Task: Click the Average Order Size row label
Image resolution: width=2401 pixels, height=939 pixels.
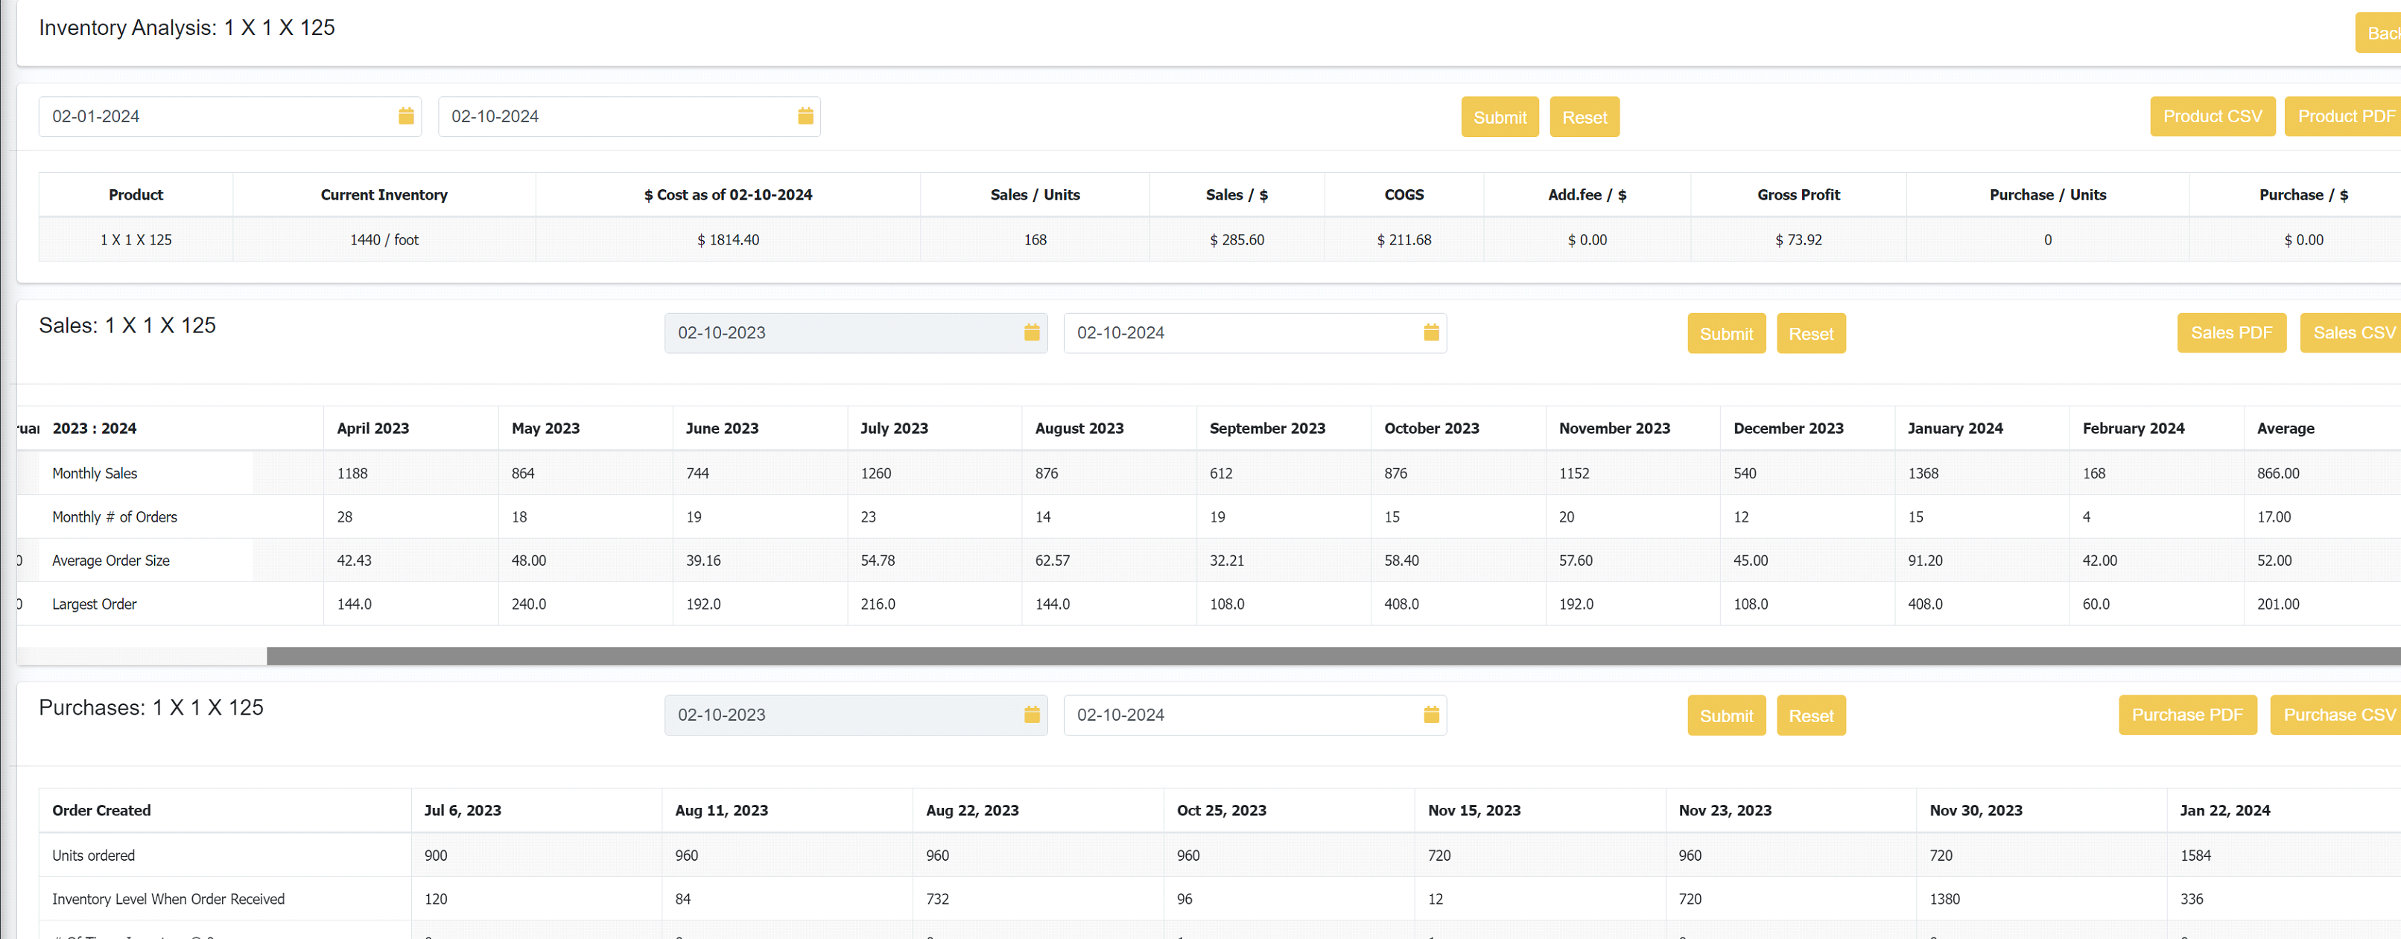Action: (x=111, y=560)
